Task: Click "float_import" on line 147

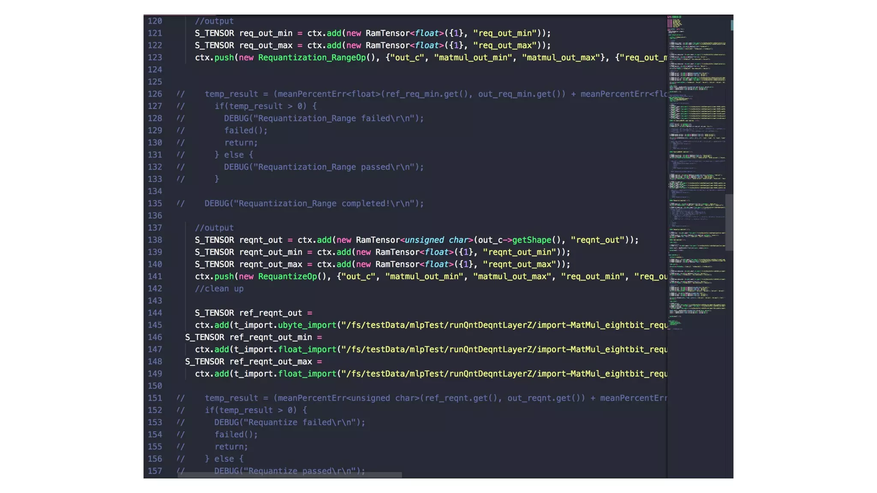Action: click(x=307, y=349)
